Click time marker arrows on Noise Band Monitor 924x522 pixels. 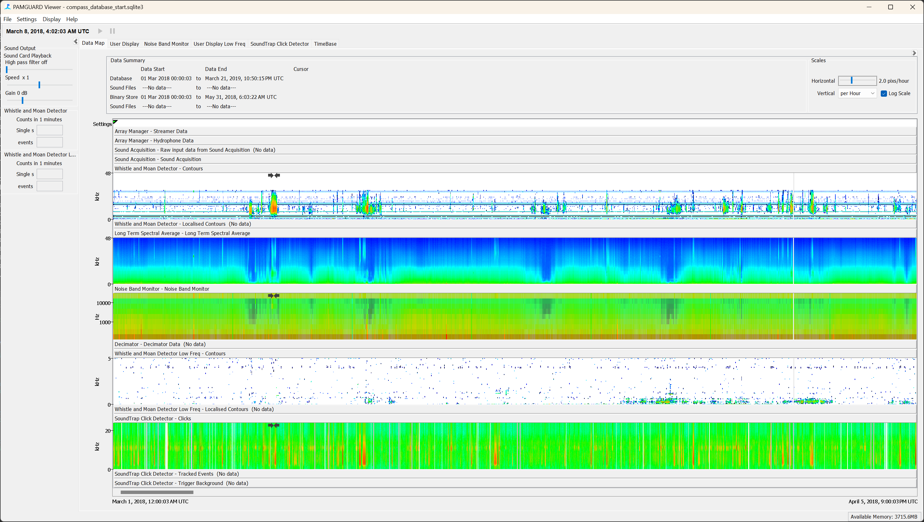(274, 296)
